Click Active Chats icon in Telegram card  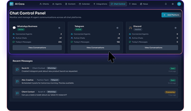tap(72, 38)
